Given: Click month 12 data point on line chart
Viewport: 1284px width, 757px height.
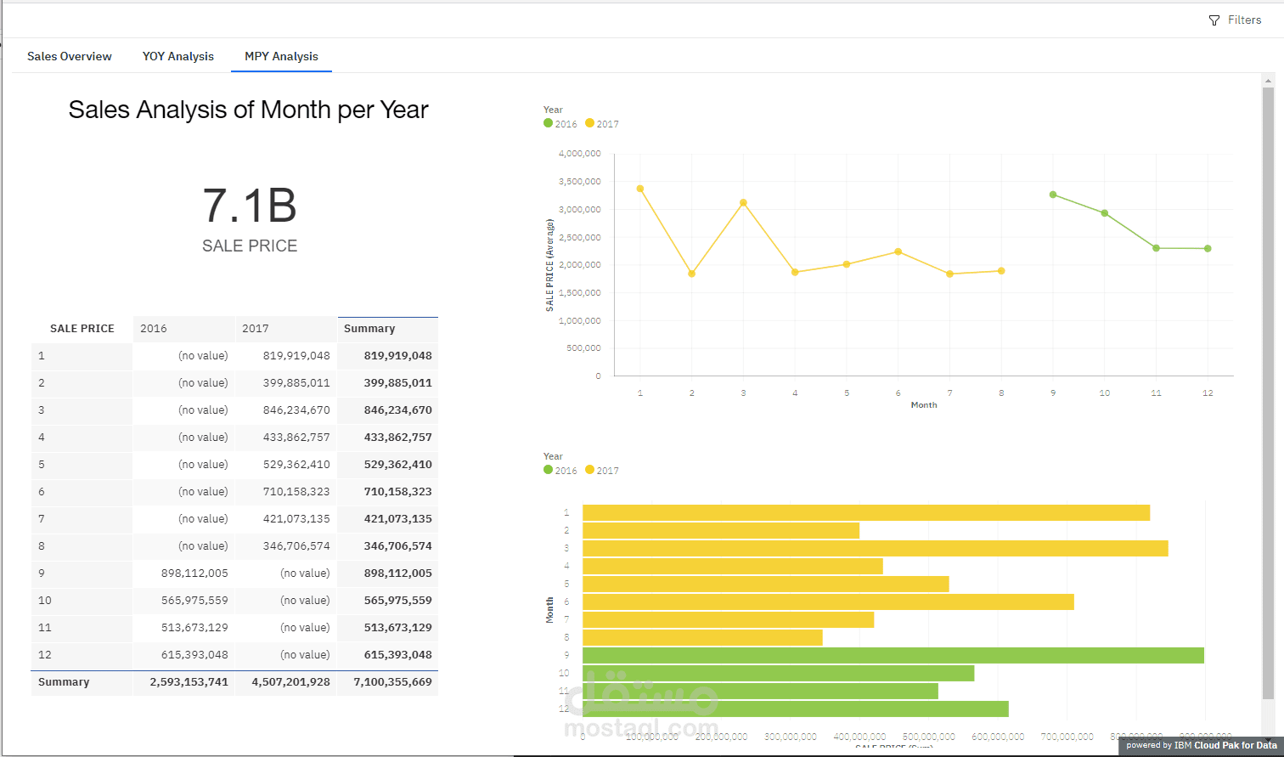Looking at the screenshot, I should (1208, 249).
